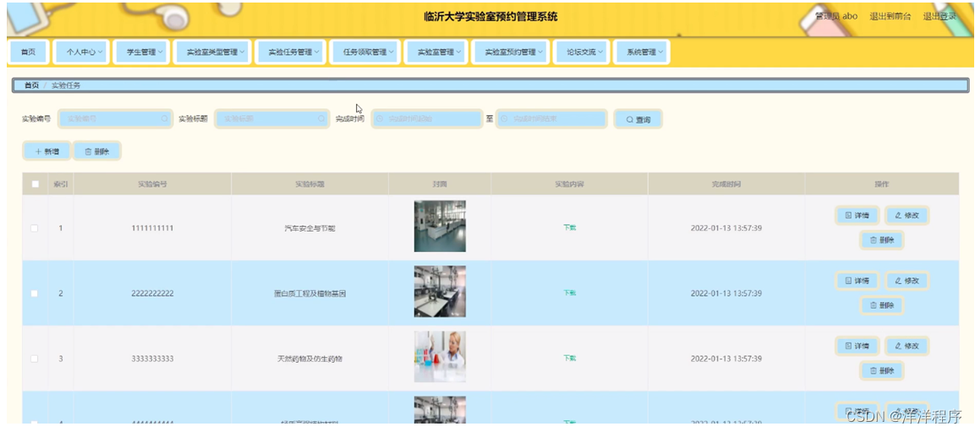The height and width of the screenshot is (432, 975).
Task: Click the 操作 column header
Action: tap(882, 184)
